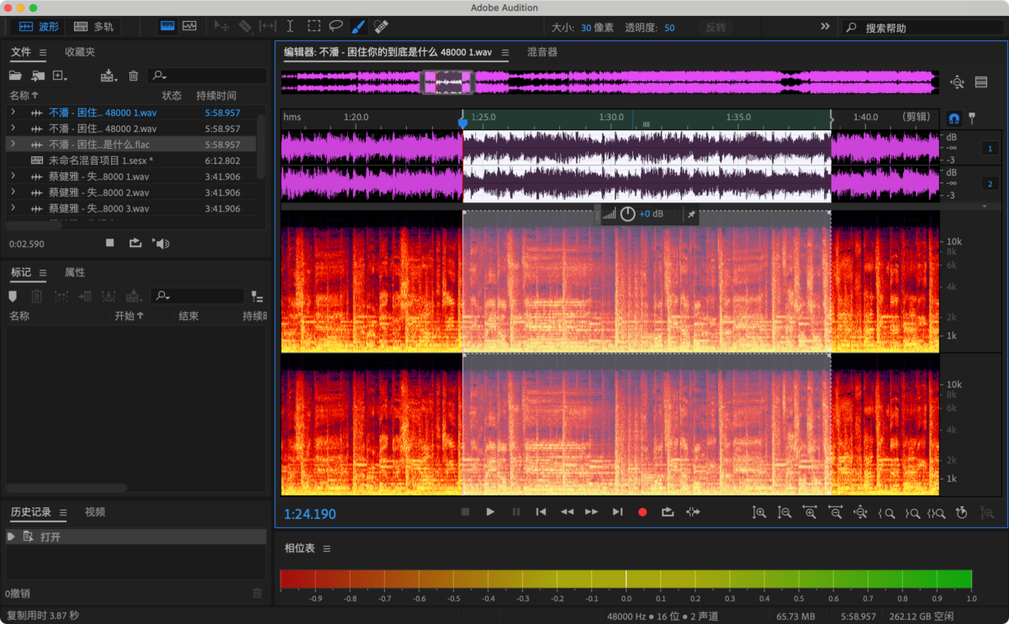Click the Skip Selection icon

[x=693, y=511]
